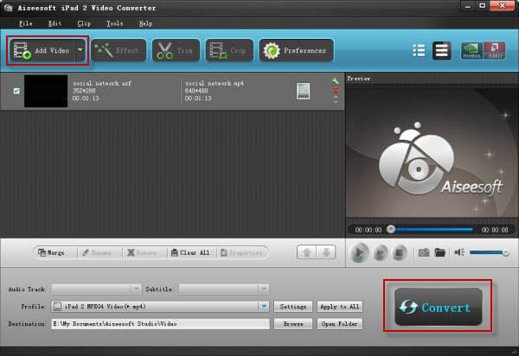Click the iPad output profile icon in row
The width and height of the screenshot is (519, 356).
click(x=304, y=92)
